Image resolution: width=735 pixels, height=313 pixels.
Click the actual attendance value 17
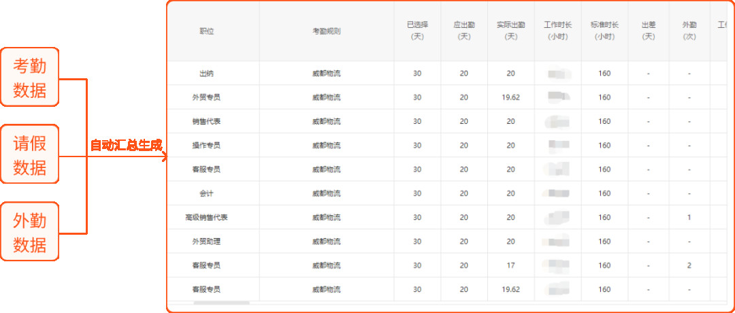511,265
